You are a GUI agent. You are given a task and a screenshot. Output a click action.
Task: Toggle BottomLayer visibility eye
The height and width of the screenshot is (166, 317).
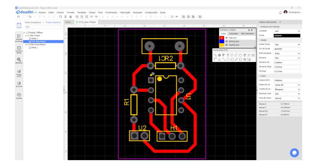click(x=227, y=41)
